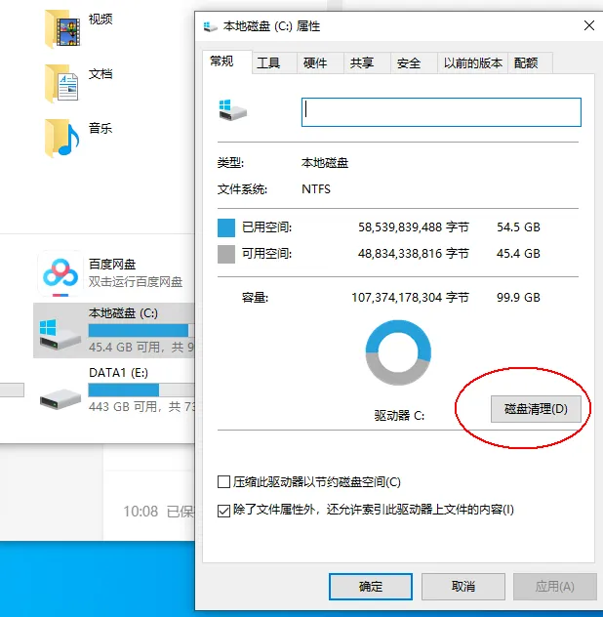Uncheck the 允许索引此驱动器上文件的内容 checkbox
This screenshot has height=617, width=603.
[223, 511]
